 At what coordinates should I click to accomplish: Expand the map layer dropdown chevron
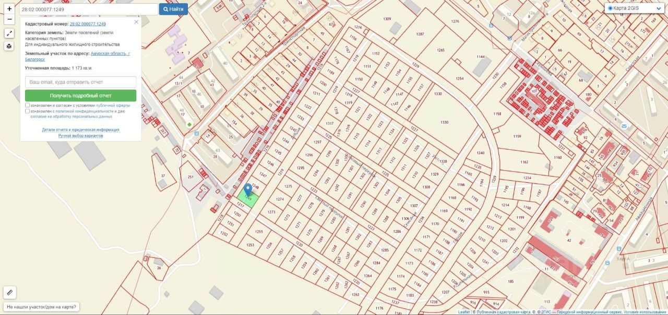[x=659, y=8]
